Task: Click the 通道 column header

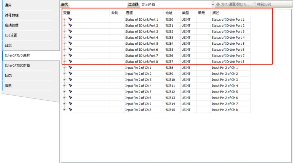Action: [x=129, y=13]
